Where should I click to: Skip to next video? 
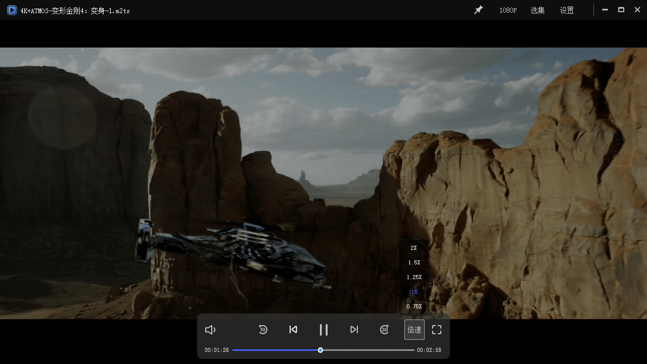coord(354,330)
